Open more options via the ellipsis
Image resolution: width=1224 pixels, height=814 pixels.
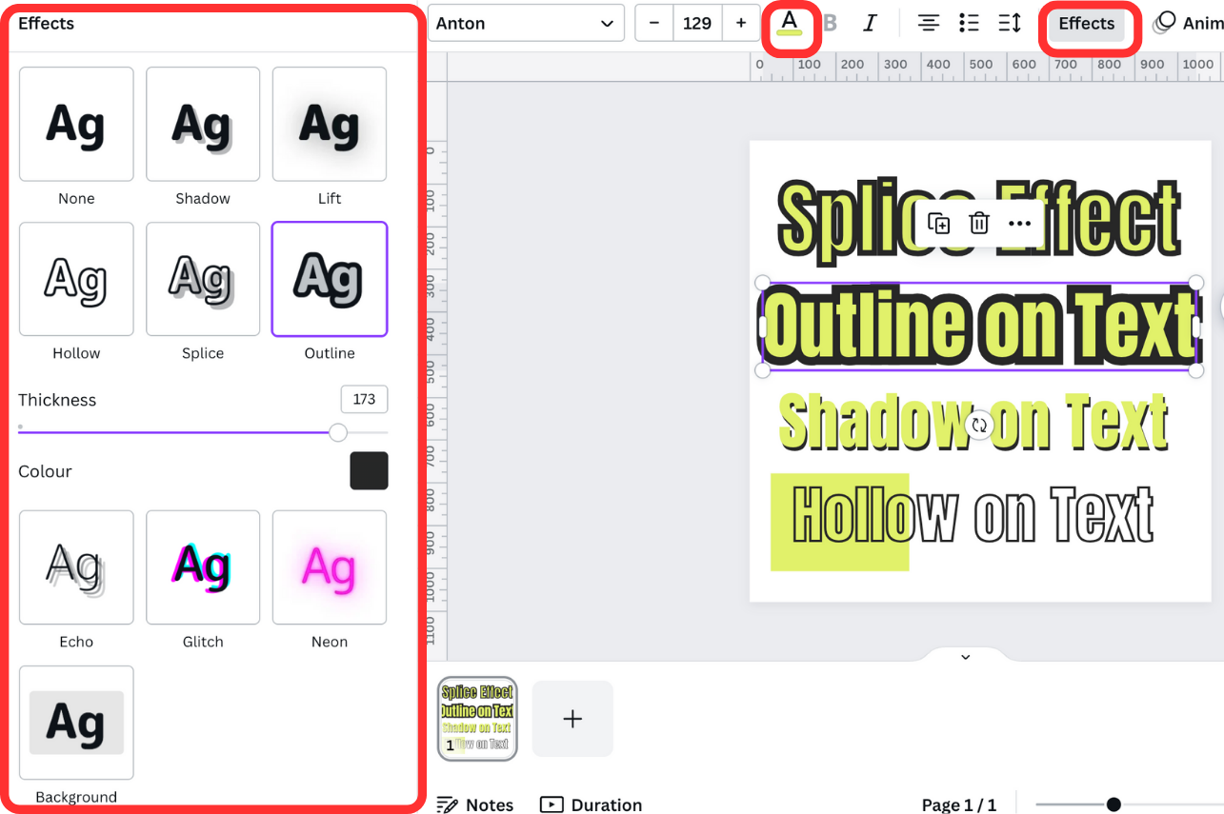point(1019,222)
